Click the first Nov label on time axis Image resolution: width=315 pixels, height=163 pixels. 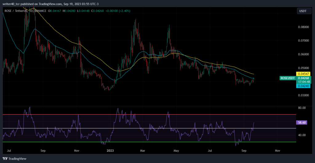(x=77, y=151)
